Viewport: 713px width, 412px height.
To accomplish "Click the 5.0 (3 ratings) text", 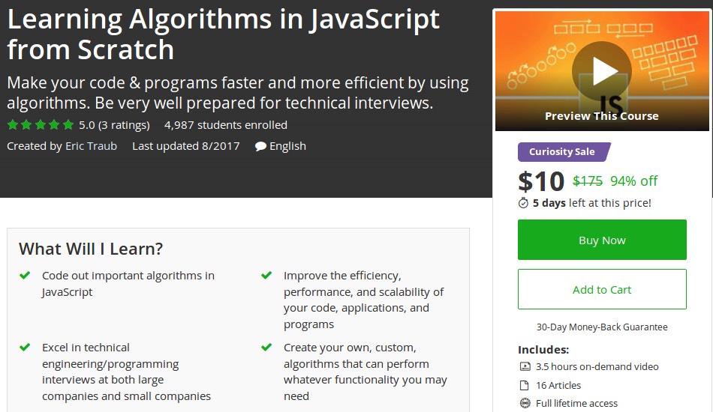I will coord(114,125).
